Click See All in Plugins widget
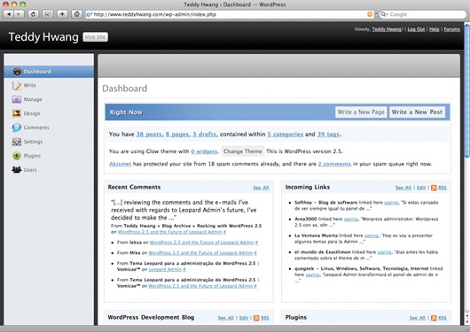 point(418,318)
